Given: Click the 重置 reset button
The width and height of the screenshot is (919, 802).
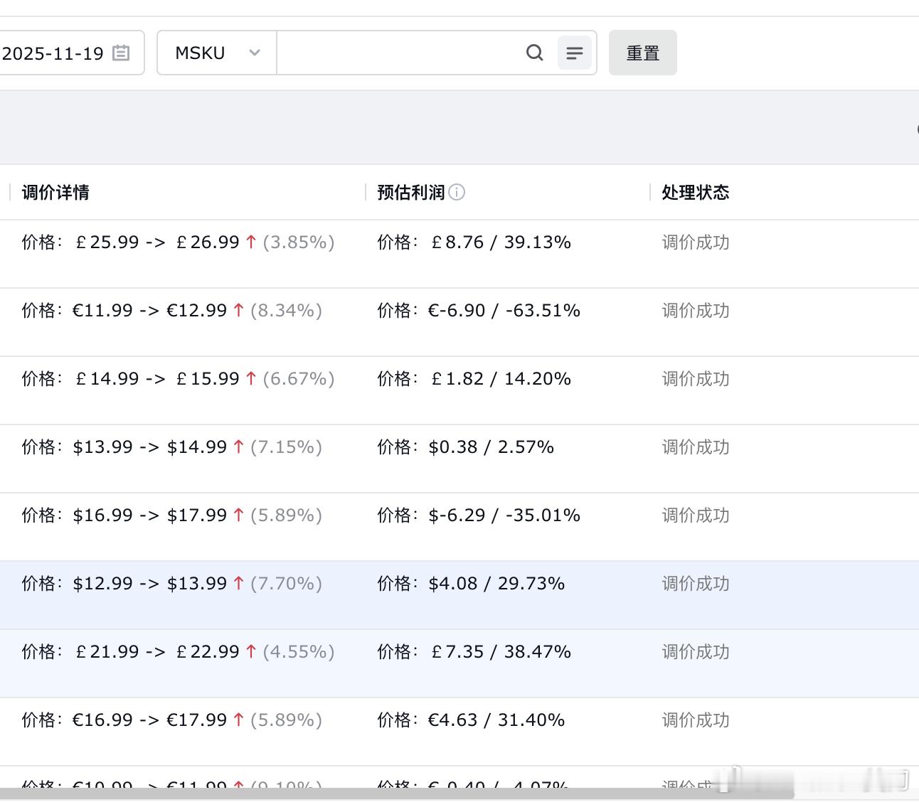Looking at the screenshot, I should tap(643, 53).
